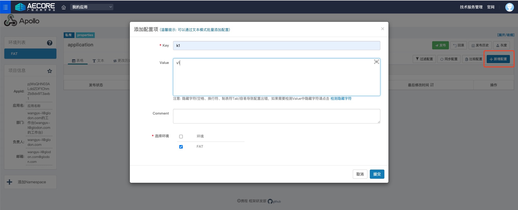Open the GitHub icon link in footer
The image size is (518, 210).
point(270,201)
